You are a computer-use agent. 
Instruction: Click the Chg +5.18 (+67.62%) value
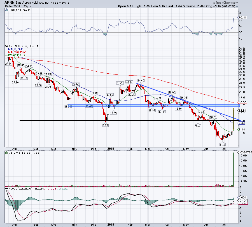coord(221,6)
